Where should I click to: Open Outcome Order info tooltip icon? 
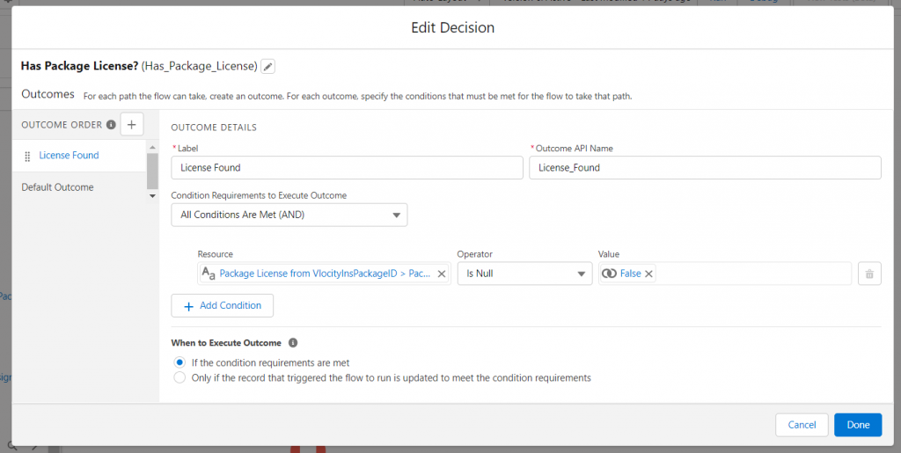coord(111,125)
